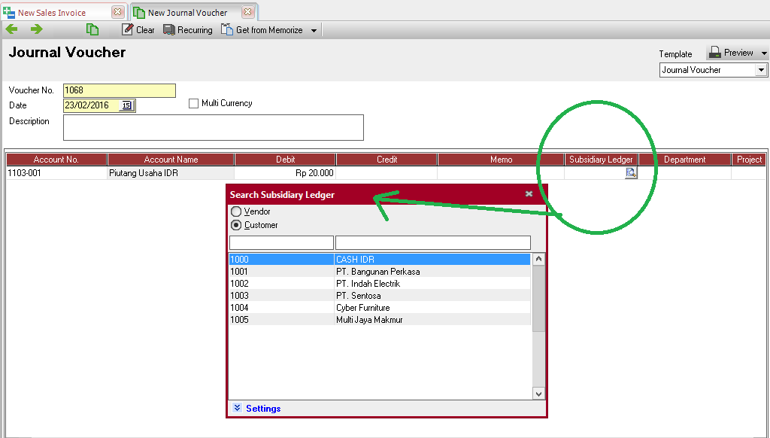Expand the Preview button dropdown arrow
770x438 pixels.
click(764, 53)
